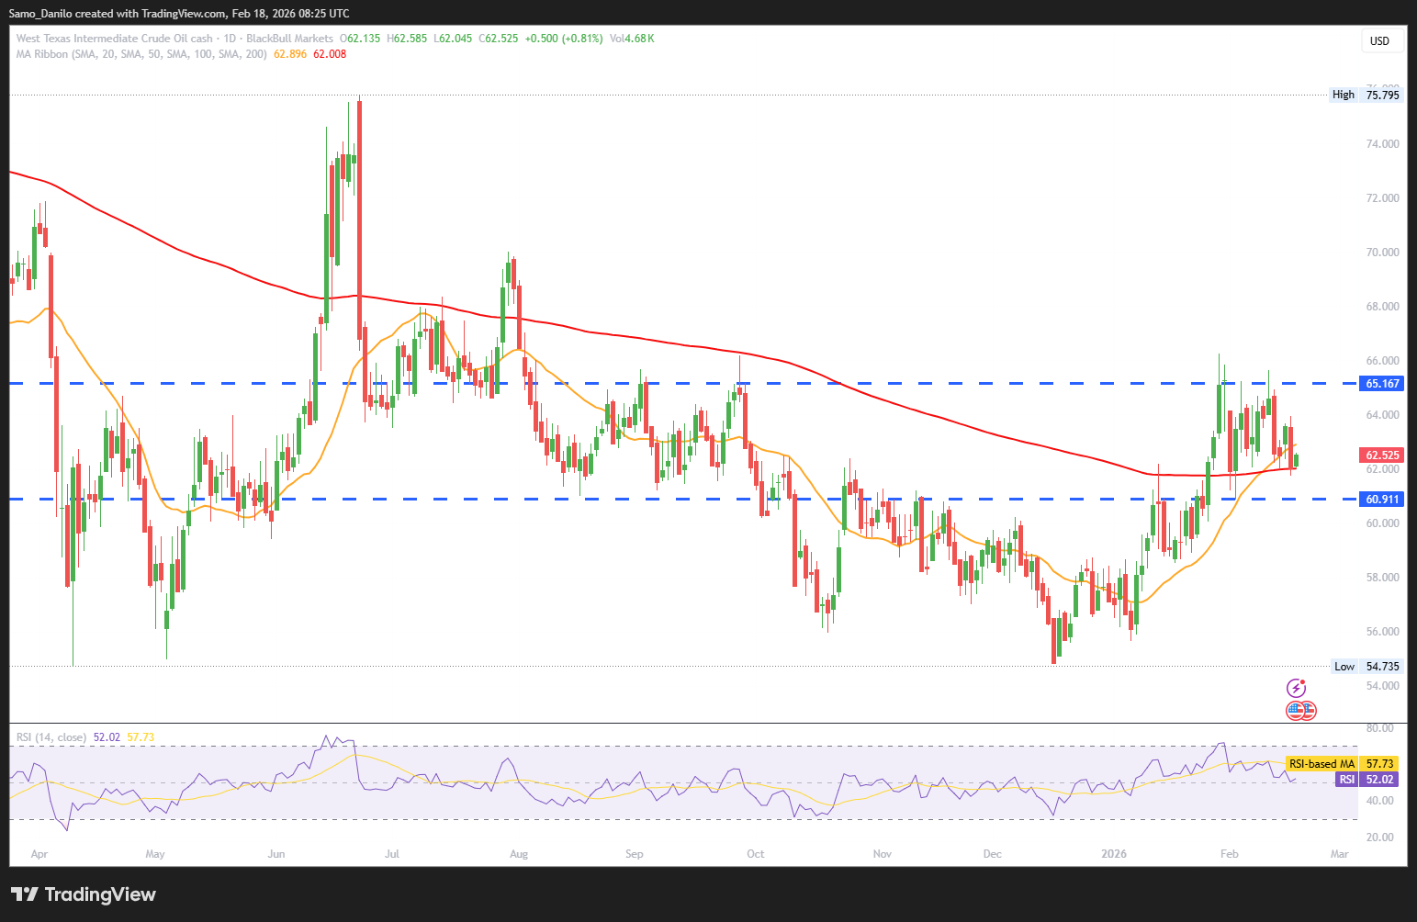
Task: Select the RSI (14, close) indicator legend
Action: (x=51, y=737)
